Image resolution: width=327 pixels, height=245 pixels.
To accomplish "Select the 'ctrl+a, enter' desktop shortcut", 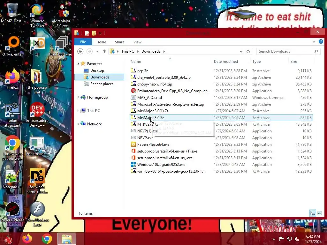I will (x=12, y=46).
